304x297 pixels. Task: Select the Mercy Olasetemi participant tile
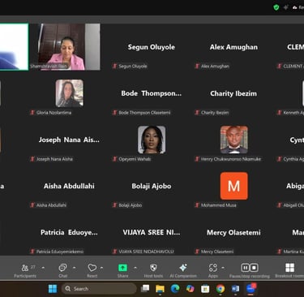pyautogui.click(x=233, y=232)
